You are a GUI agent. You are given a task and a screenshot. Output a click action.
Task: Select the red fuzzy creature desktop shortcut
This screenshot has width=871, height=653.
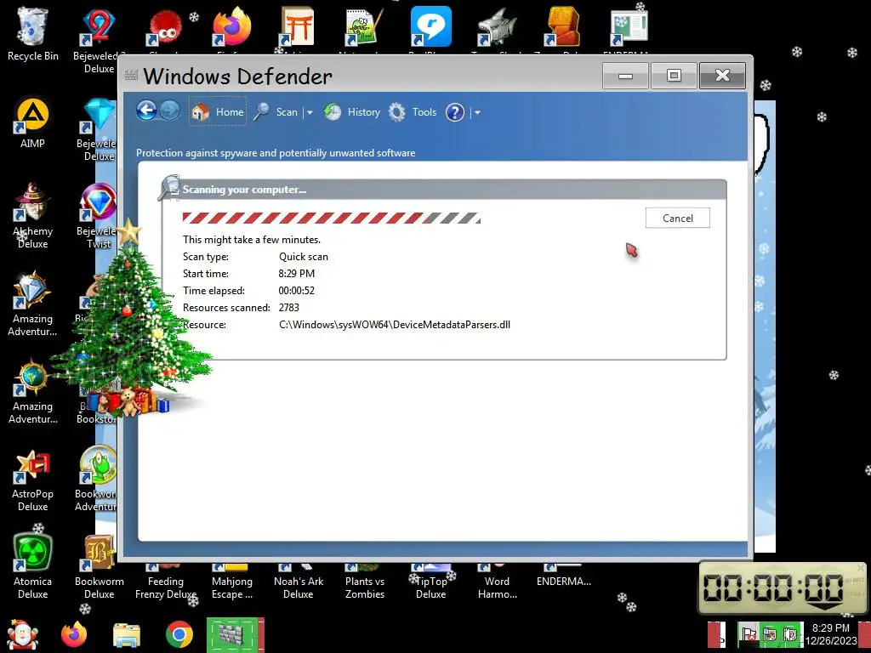click(166, 29)
